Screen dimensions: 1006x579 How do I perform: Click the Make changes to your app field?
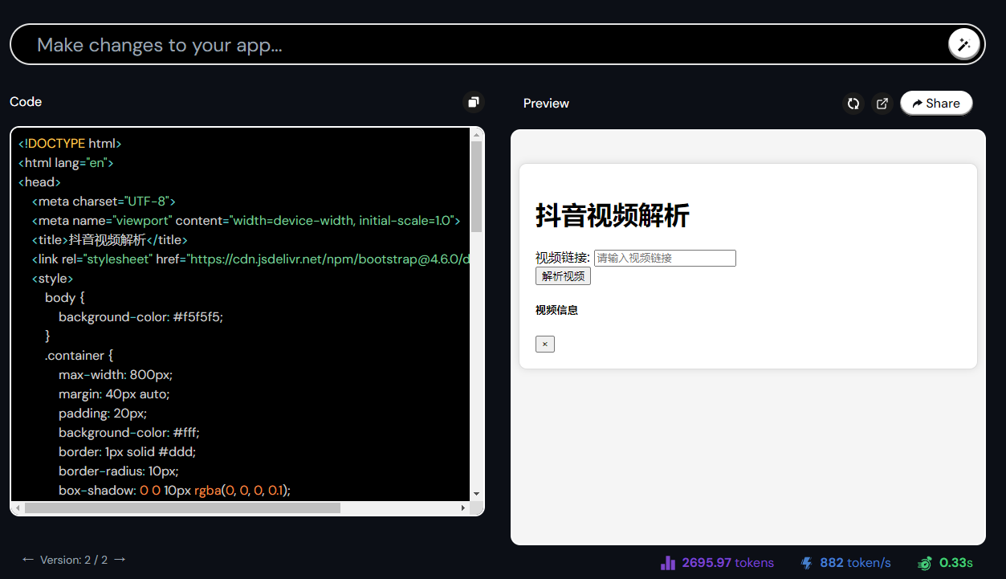321,44
